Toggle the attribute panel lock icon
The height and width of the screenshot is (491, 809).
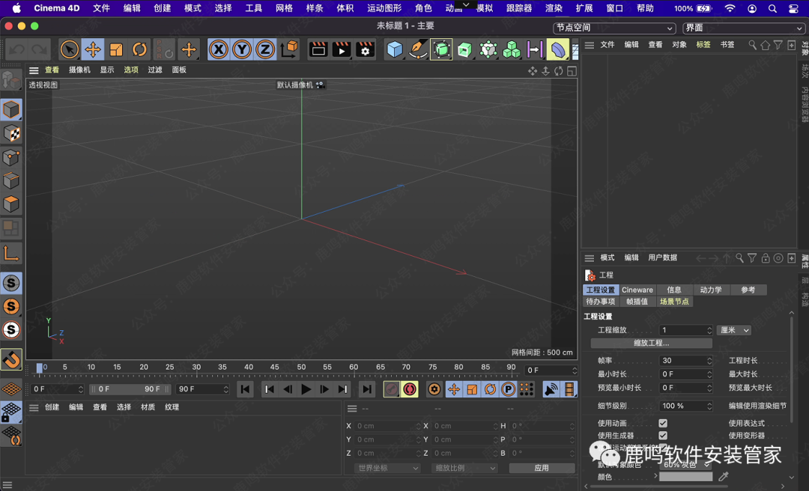coord(766,258)
